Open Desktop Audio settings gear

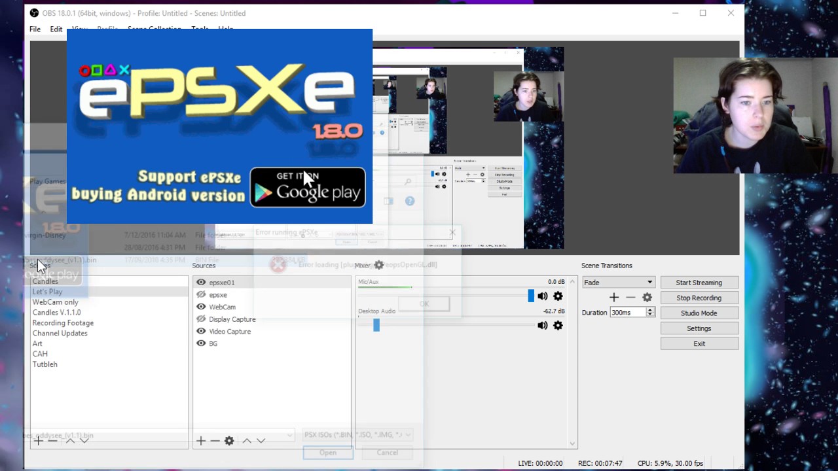[558, 325]
